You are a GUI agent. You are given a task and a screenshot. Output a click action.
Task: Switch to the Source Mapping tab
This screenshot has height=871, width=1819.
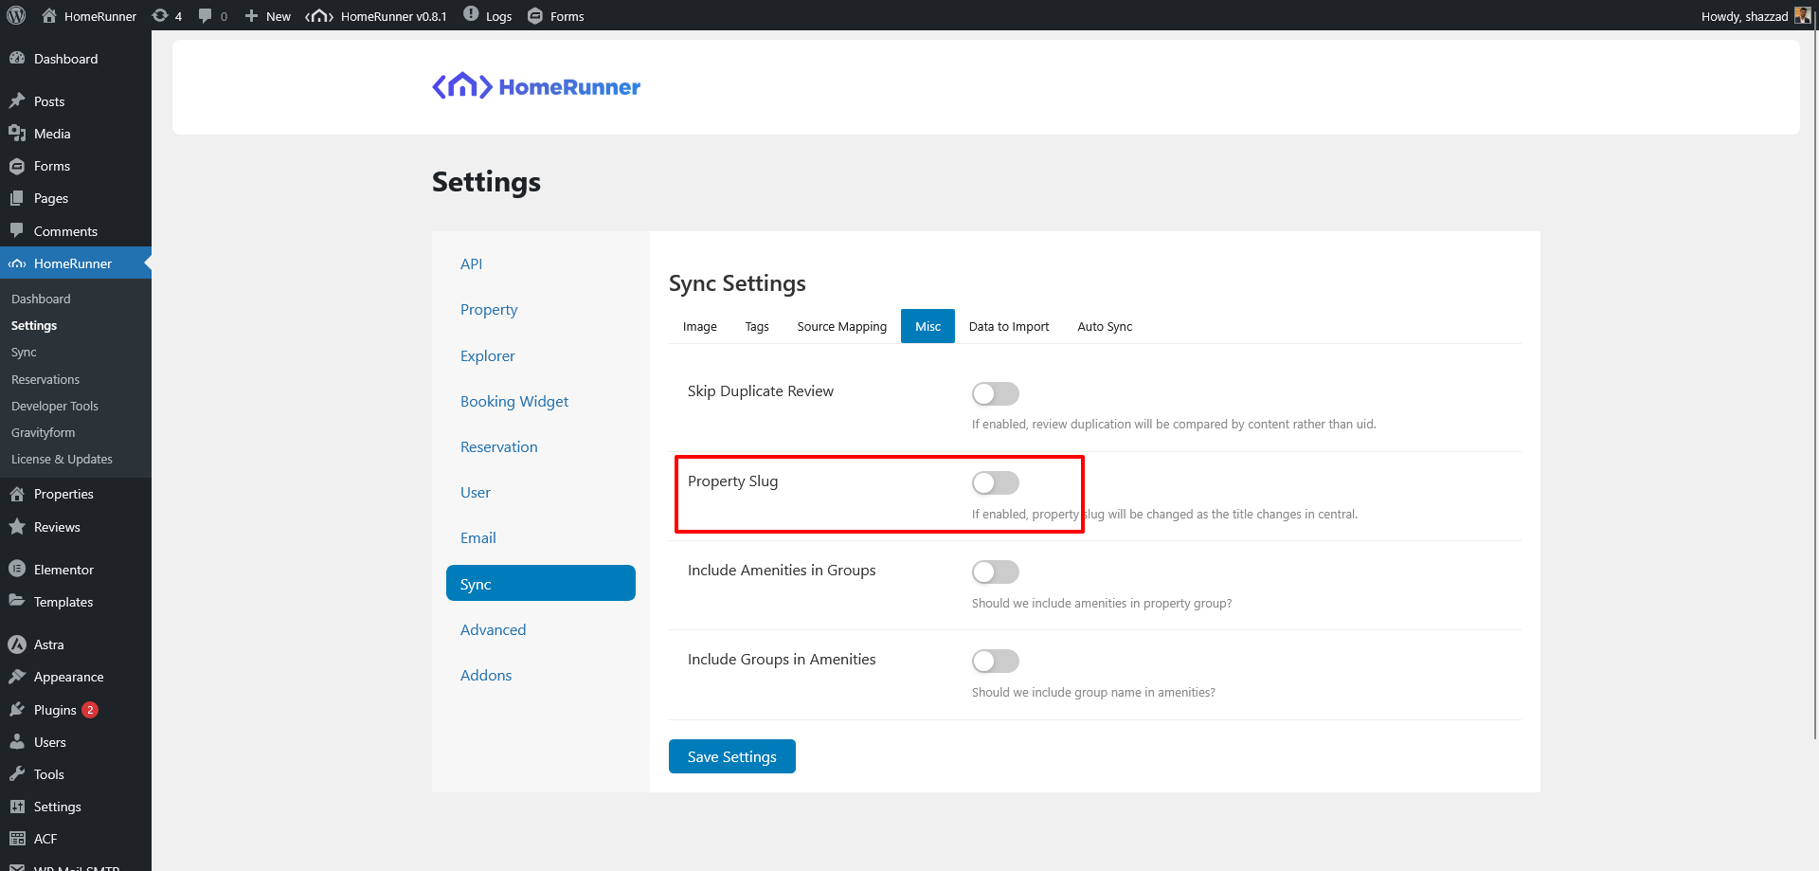[841, 326]
